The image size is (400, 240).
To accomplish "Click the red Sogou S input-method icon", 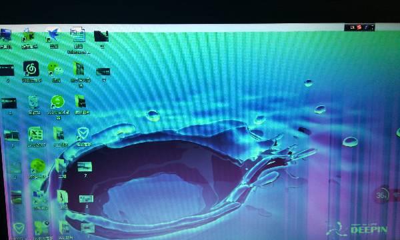I will pos(359,27).
